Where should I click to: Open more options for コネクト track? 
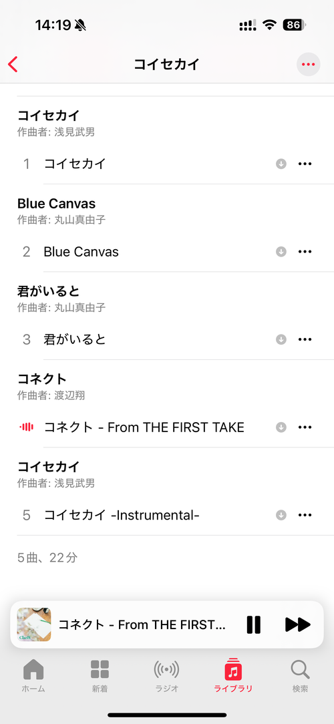click(x=305, y=427)
